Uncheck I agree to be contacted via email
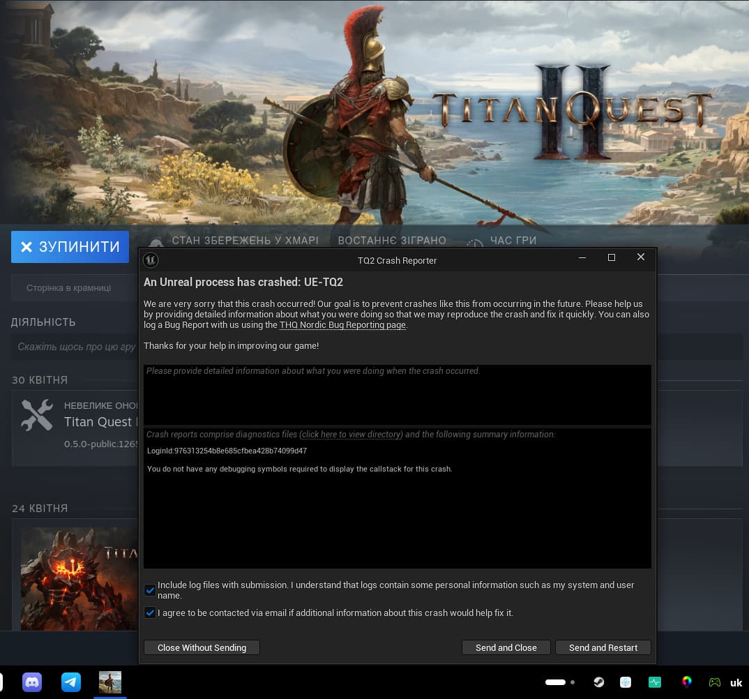 pos(150,612)
